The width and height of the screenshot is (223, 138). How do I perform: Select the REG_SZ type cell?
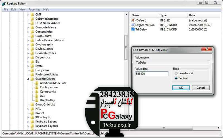pos(165,20)
